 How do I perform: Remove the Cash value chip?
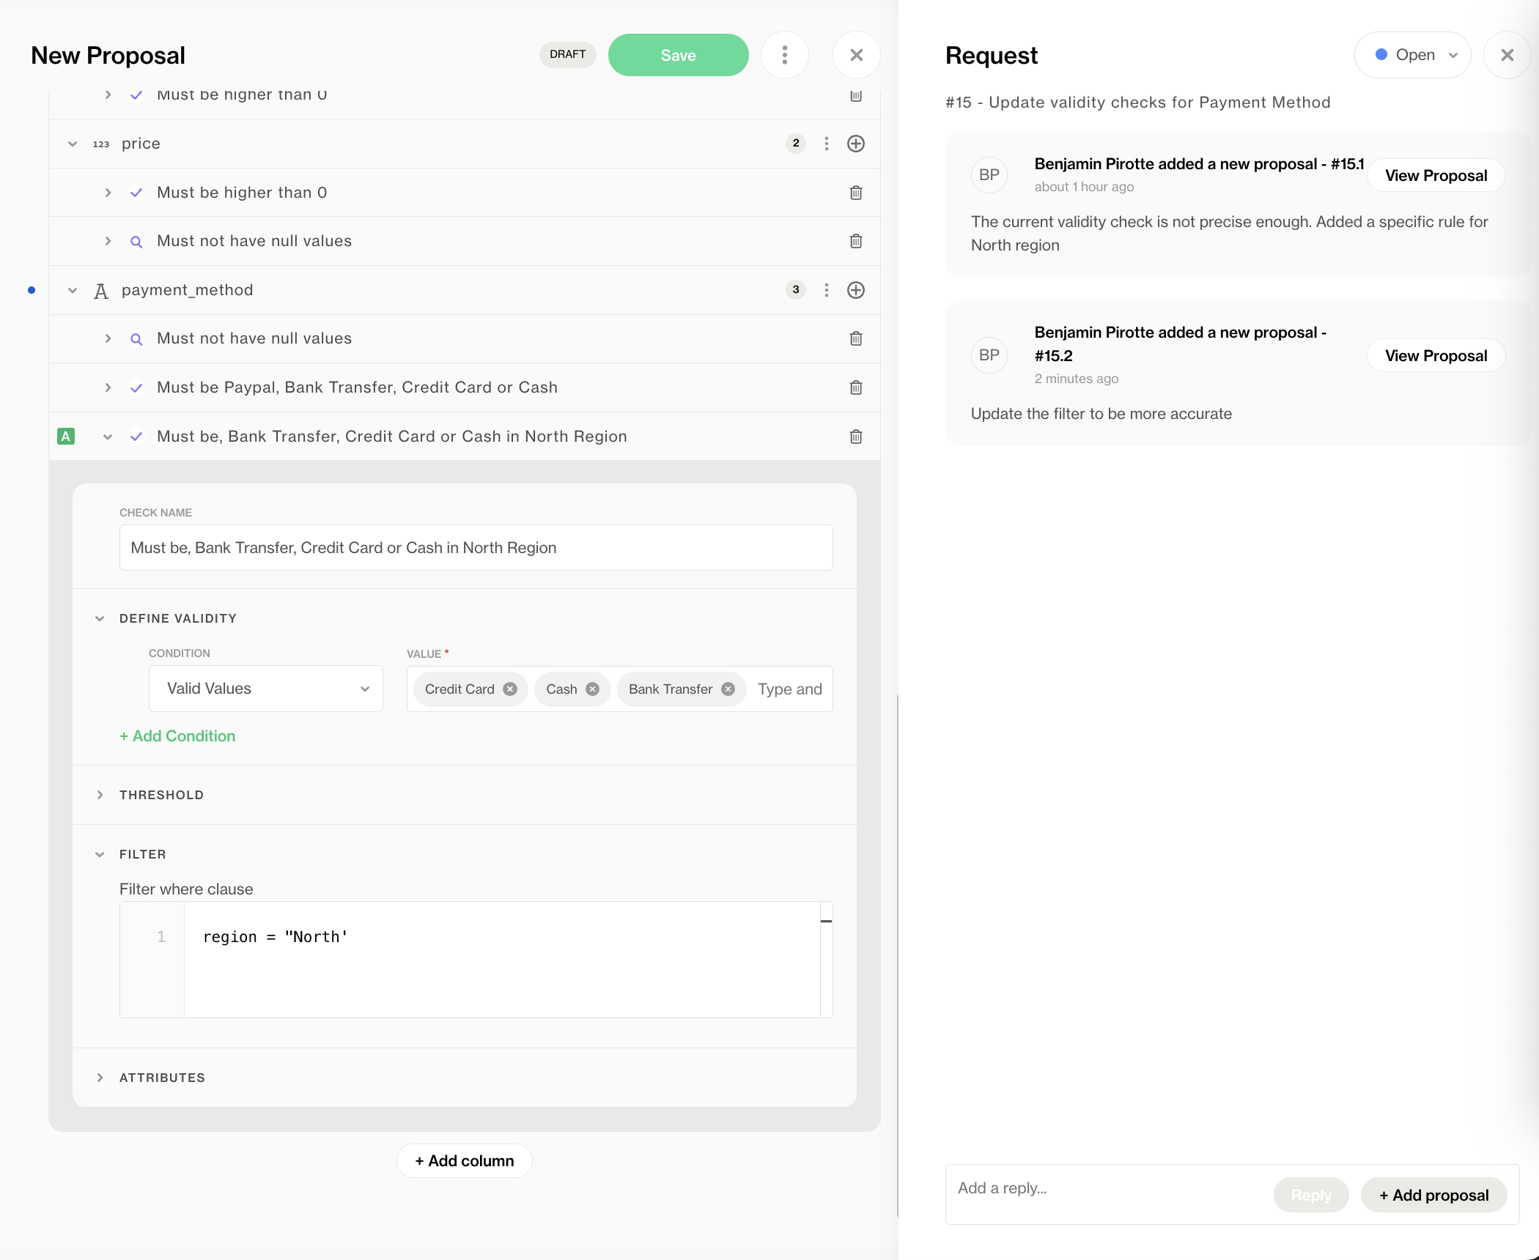click(593, 689)
